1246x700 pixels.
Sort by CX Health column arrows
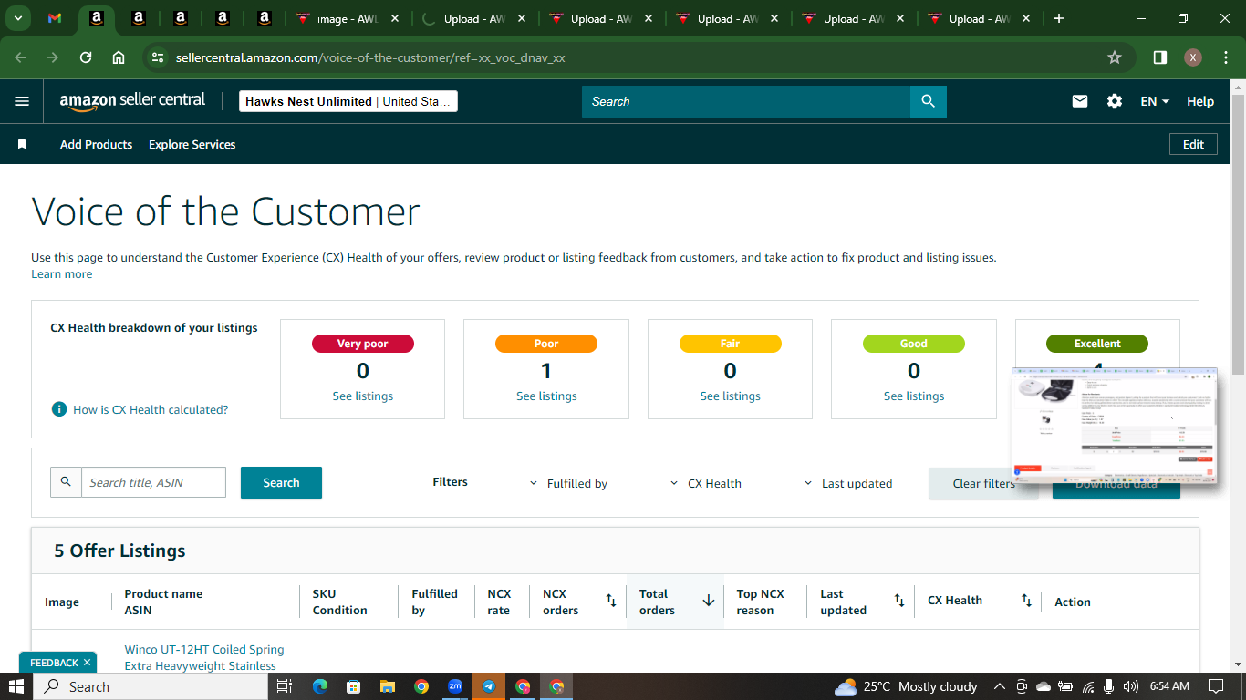(1026, 601)
